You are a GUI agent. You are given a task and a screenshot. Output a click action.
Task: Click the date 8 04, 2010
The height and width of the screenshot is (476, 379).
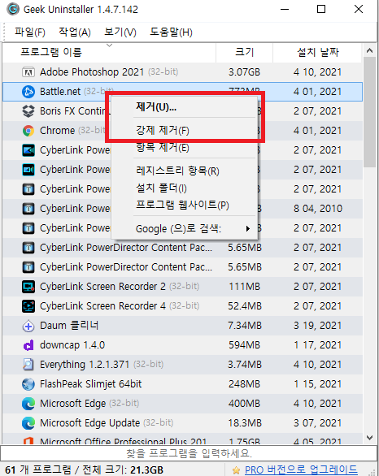pos(318,209)
